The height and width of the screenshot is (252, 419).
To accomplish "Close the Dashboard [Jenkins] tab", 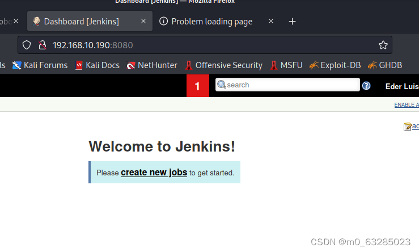I will click(x=143, y=21).
